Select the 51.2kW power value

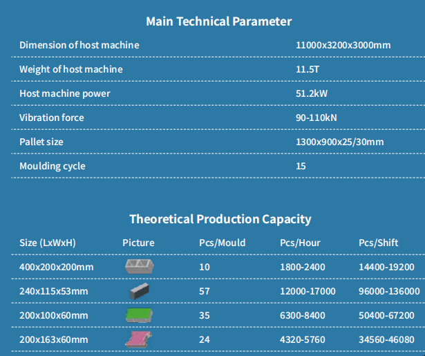pos(312,93)
